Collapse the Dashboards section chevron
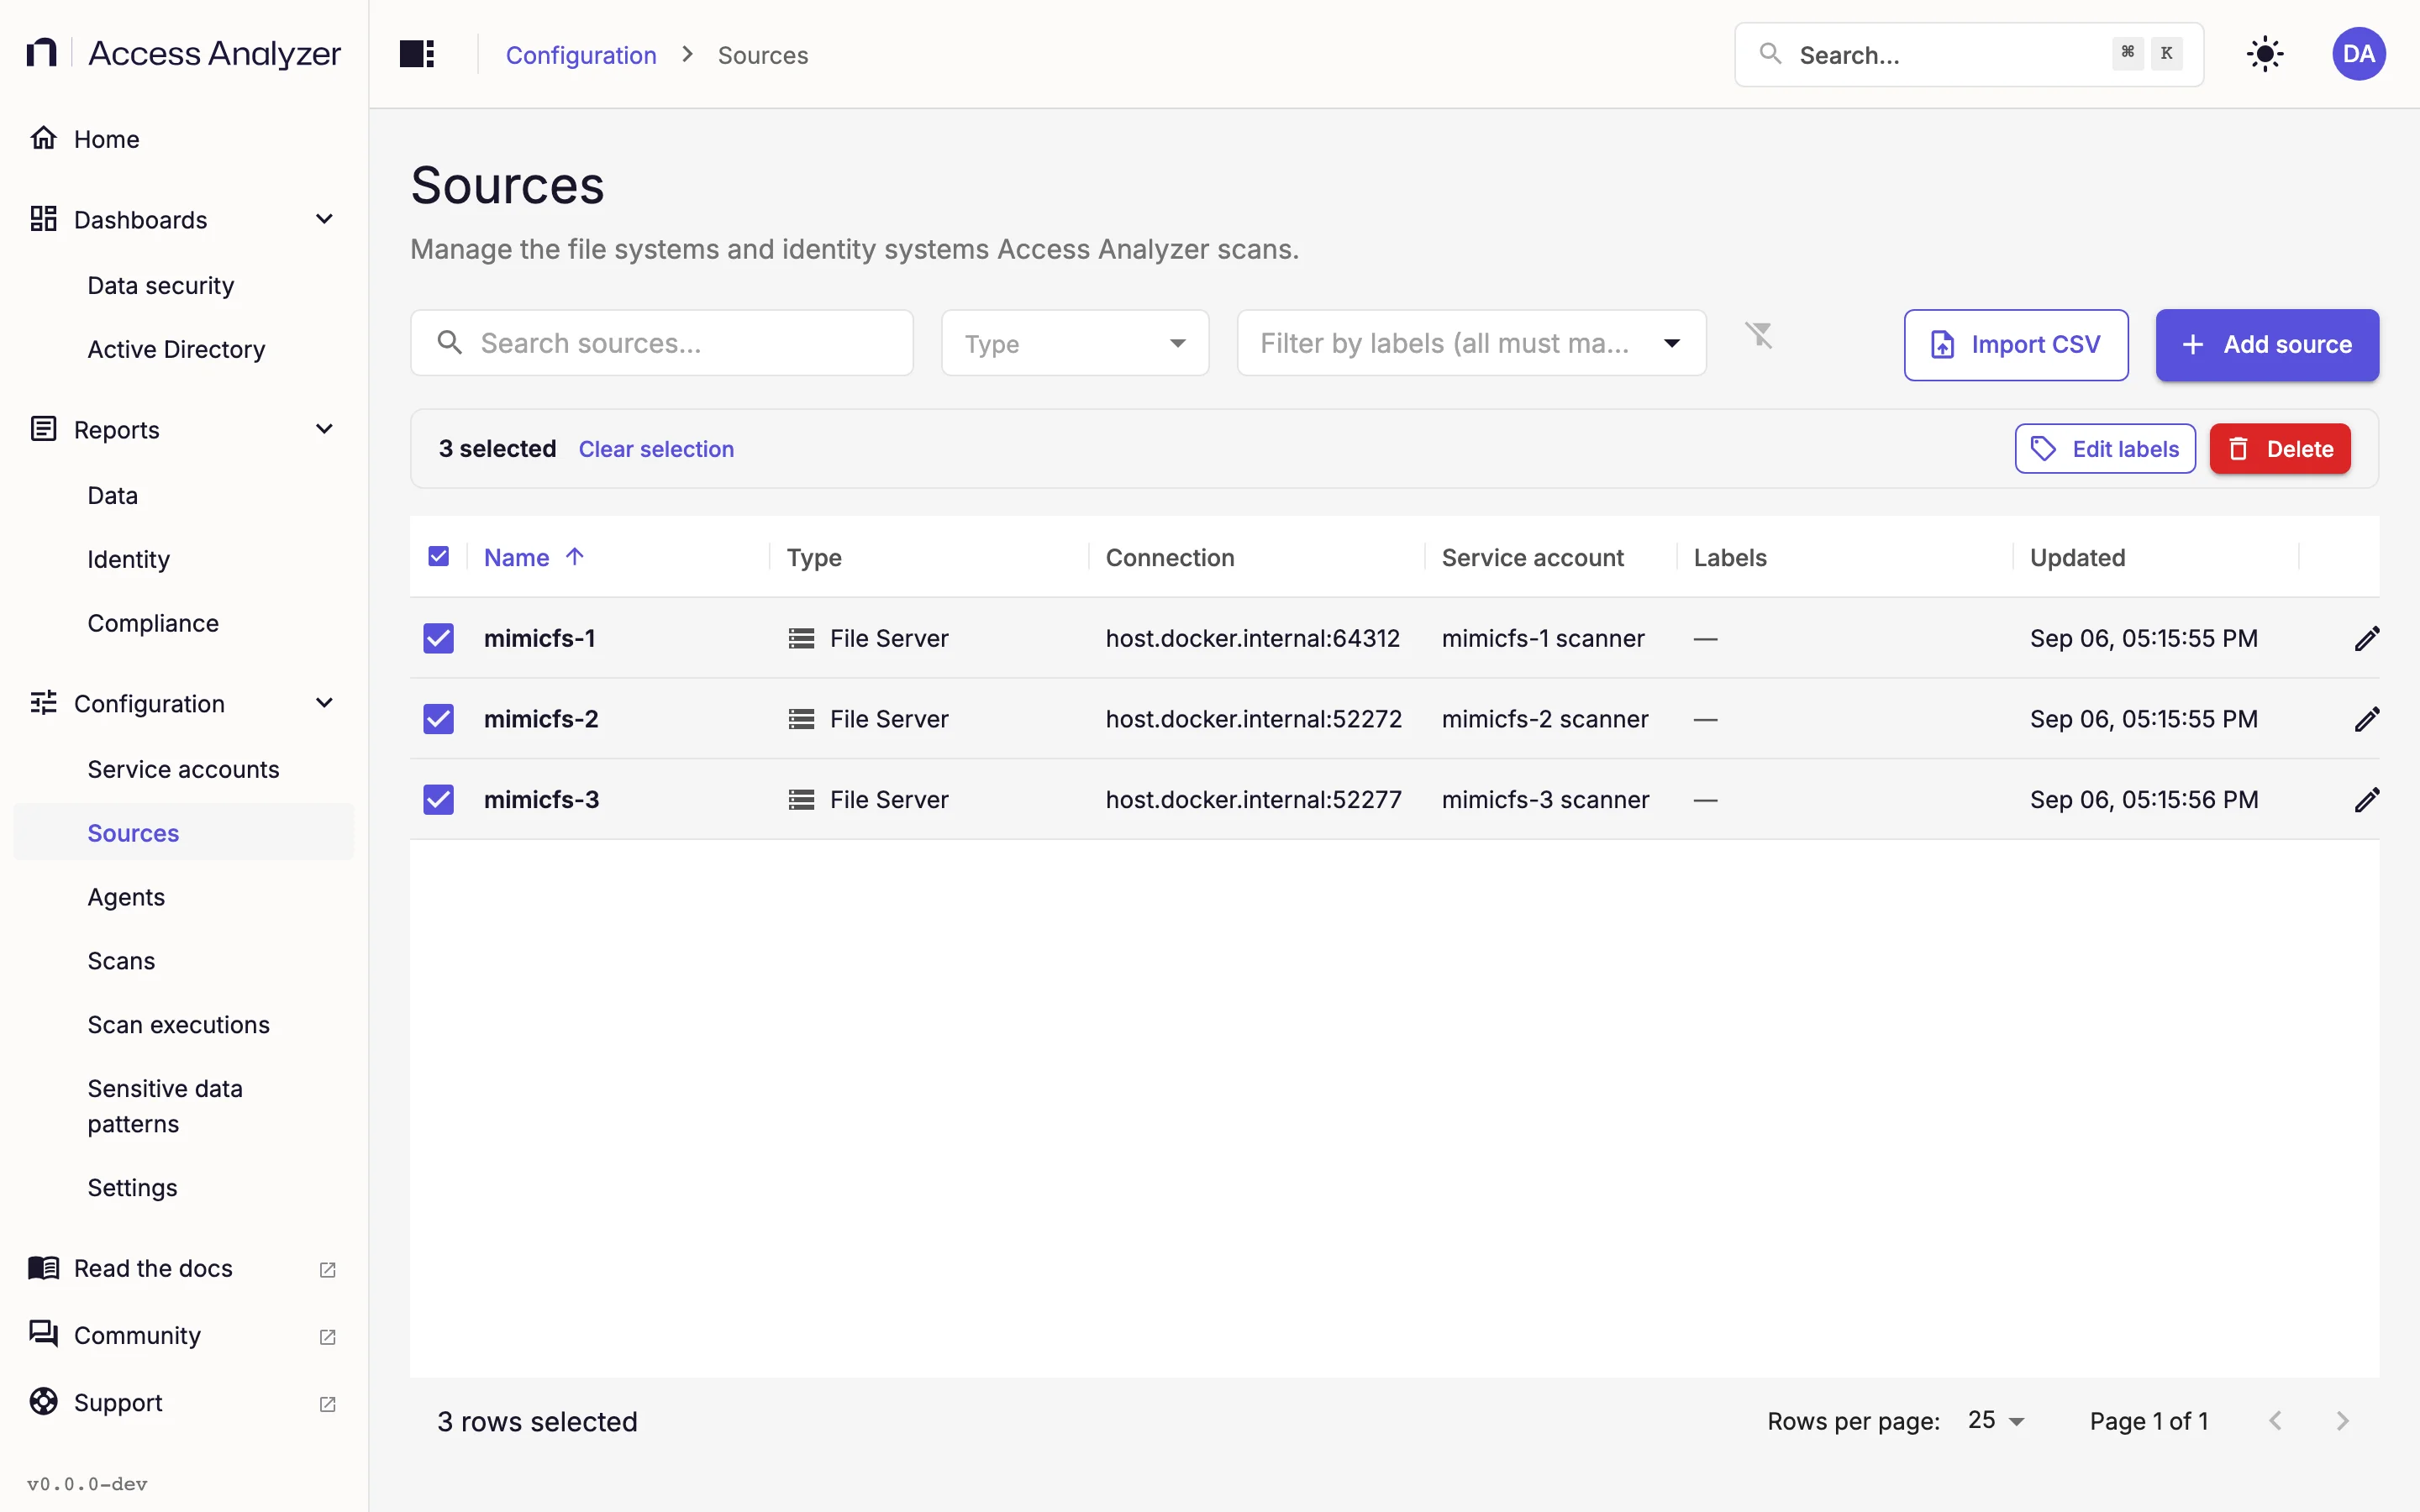This screenshot has width=2420, height=1512. pyautogui.click(x=324, y=219)
